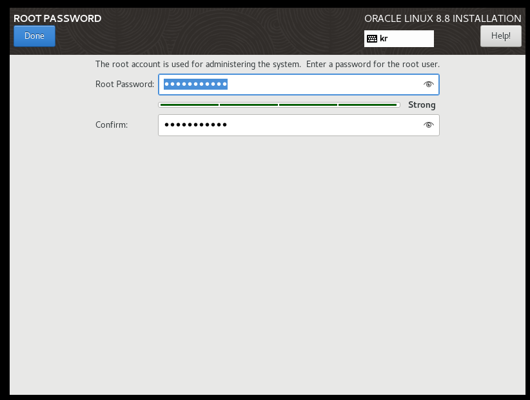The width and height of the screenshot is (530, 400).
Task: Open the Help! button
Action: tap(500, 36)
